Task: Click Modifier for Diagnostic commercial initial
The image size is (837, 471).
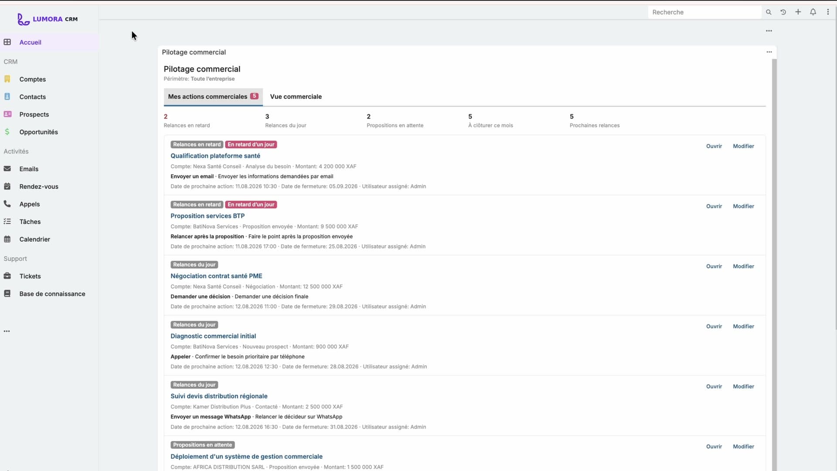Action: coord(743,327)
